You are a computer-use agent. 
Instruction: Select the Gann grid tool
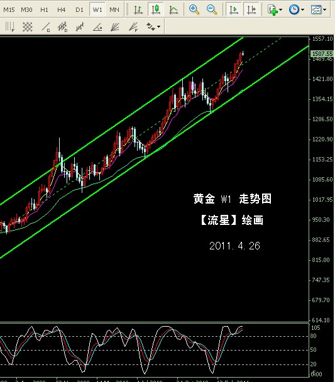[28, 27]
